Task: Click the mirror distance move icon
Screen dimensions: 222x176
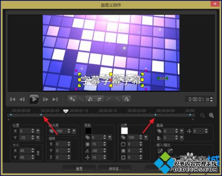Action: [x=189, y=131]
